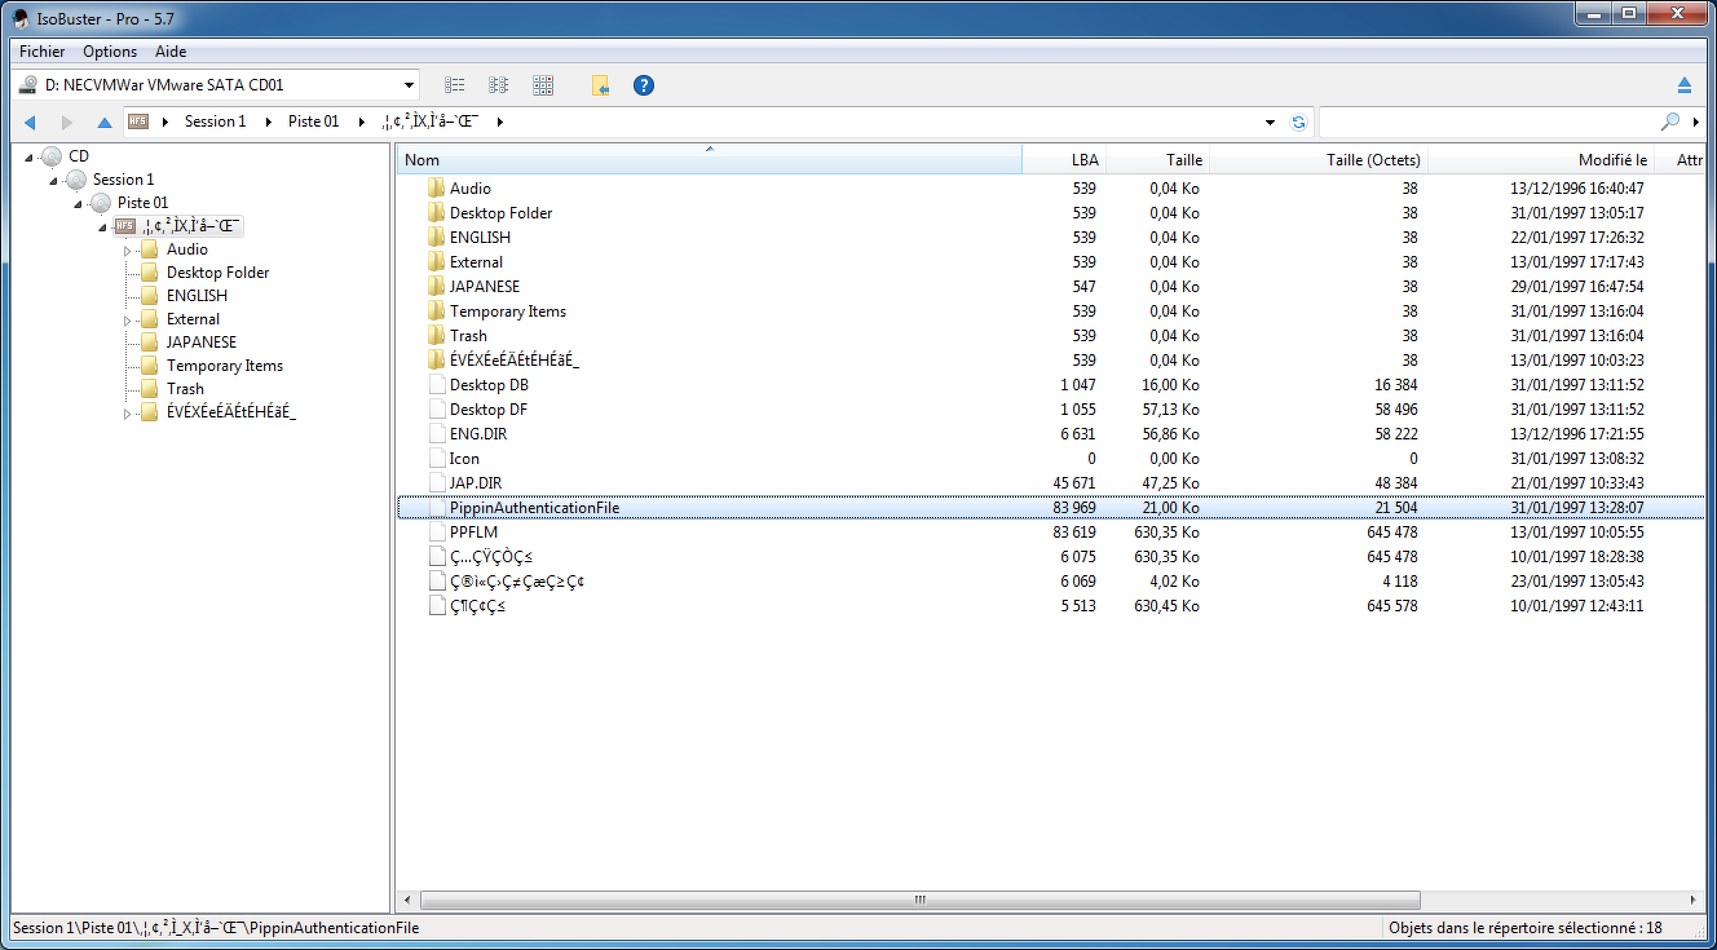Sort by the Nom column header
Viewport: 1717px width, 950px height.
point(710,160)
